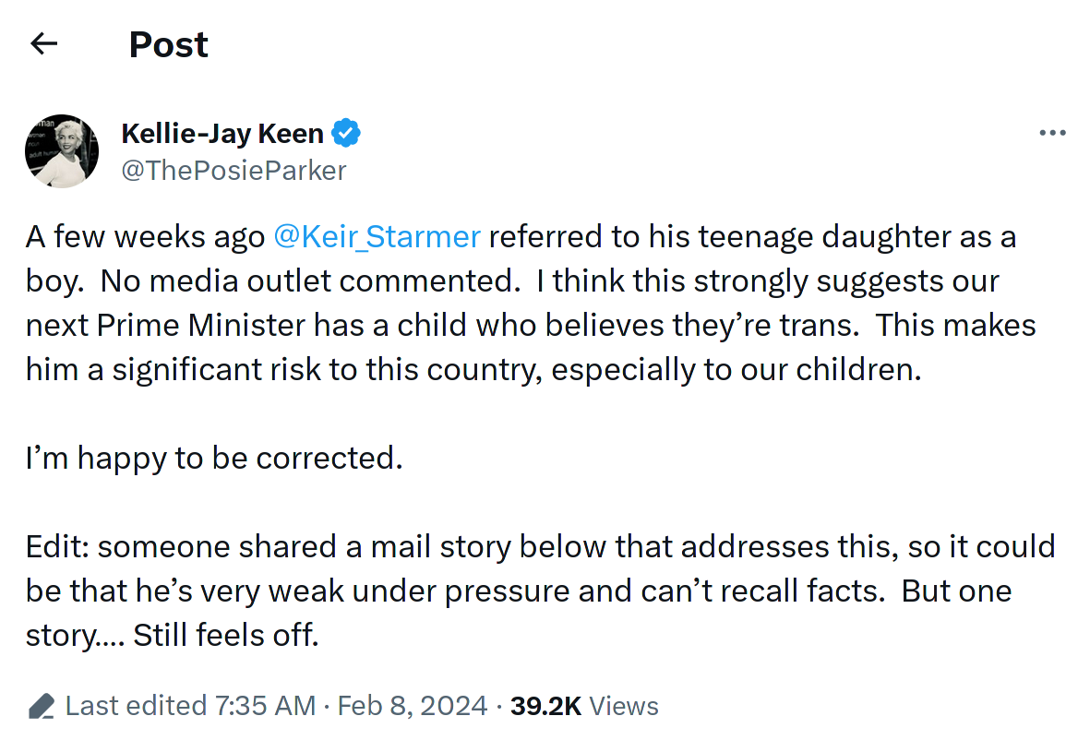
Task: Go back using the left arrow
Action: click(x=43, y=43)
